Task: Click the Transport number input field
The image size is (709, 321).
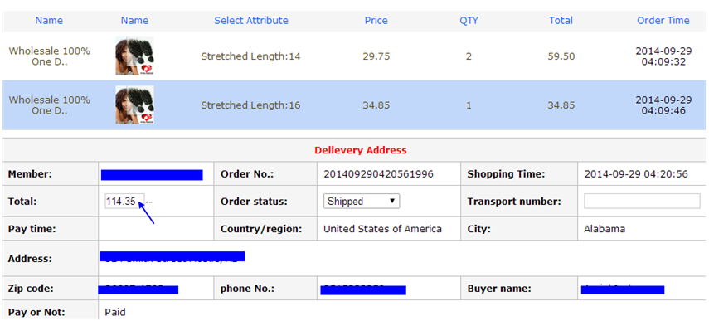Action: 642,202
